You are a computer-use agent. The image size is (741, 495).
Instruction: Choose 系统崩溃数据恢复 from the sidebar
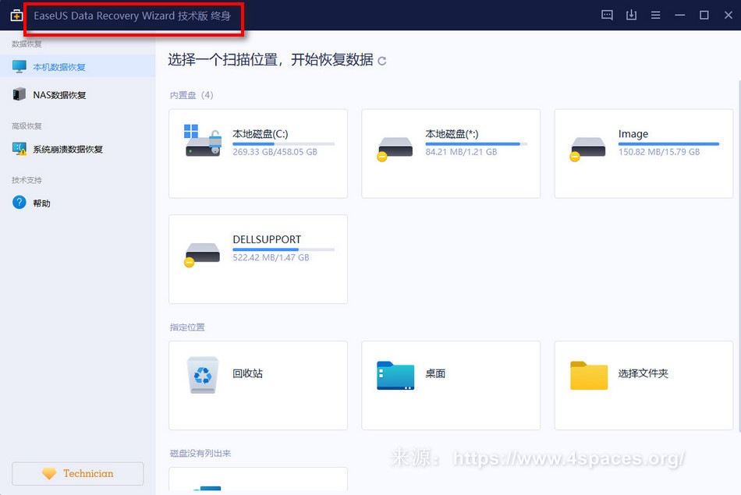click(x=67, y=149)
